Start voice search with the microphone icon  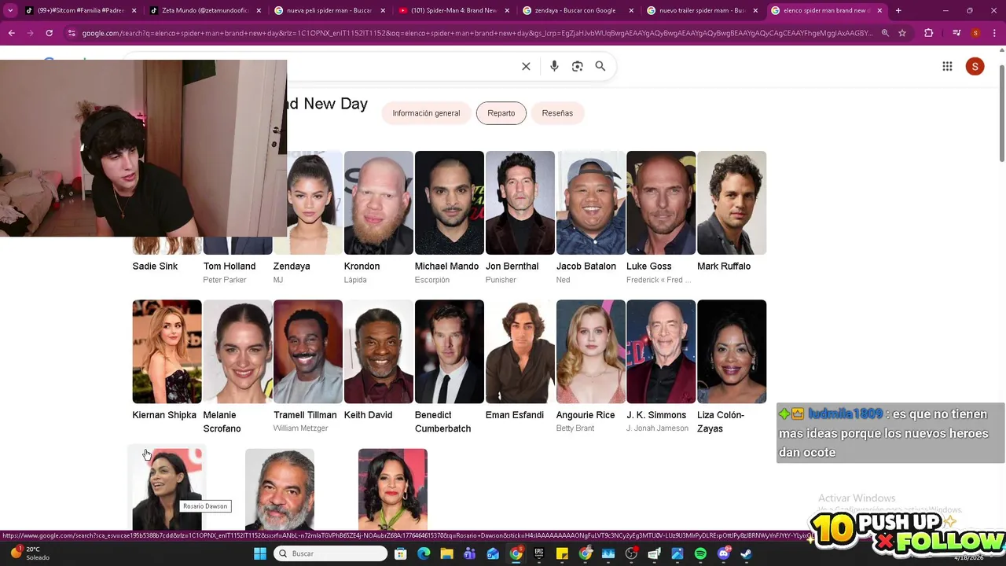554,66
